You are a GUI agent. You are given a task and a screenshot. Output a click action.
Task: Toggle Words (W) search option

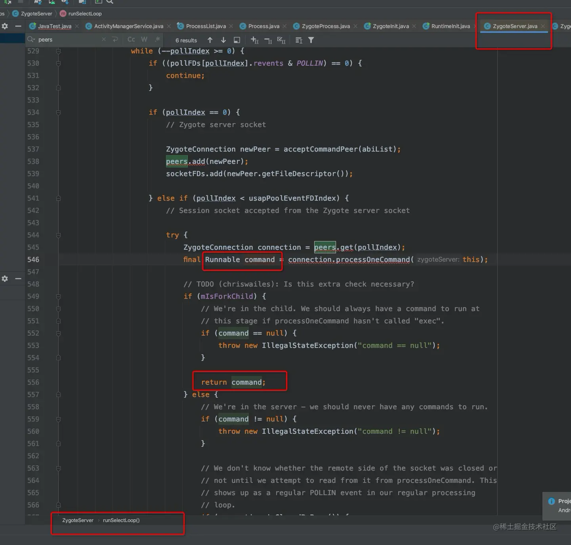pos(144,39)
